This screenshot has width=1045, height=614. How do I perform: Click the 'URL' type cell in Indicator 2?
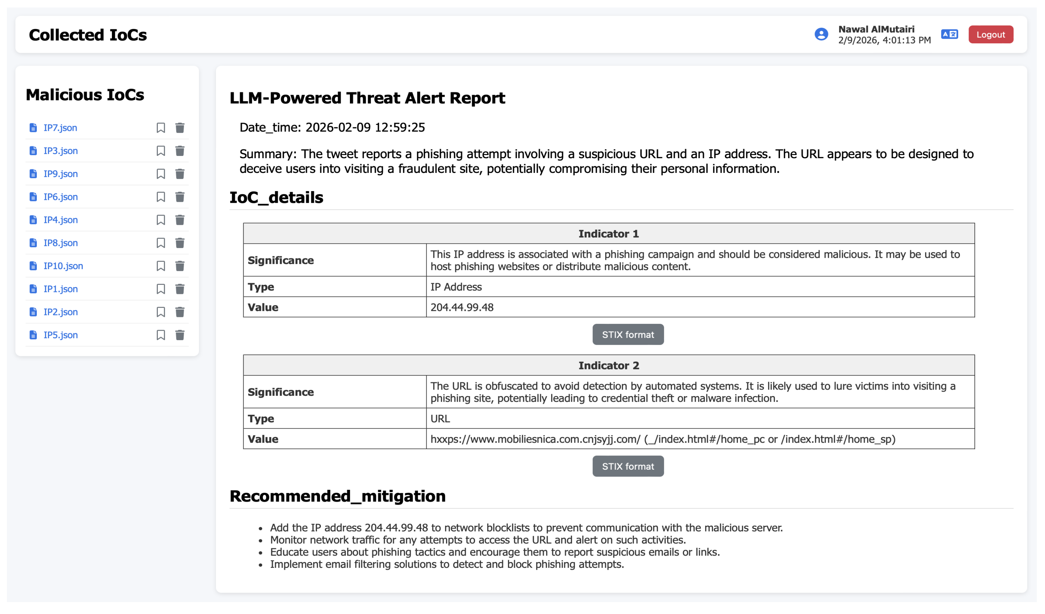tap(700, 419)
